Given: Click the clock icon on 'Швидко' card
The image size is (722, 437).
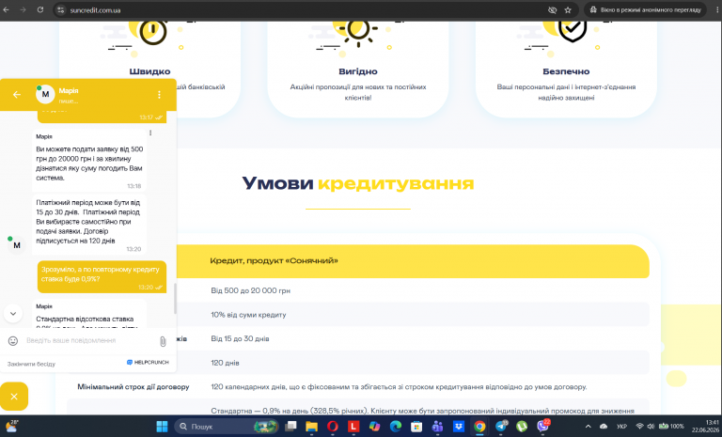Looking at the screenshot, I should point(153,31).
